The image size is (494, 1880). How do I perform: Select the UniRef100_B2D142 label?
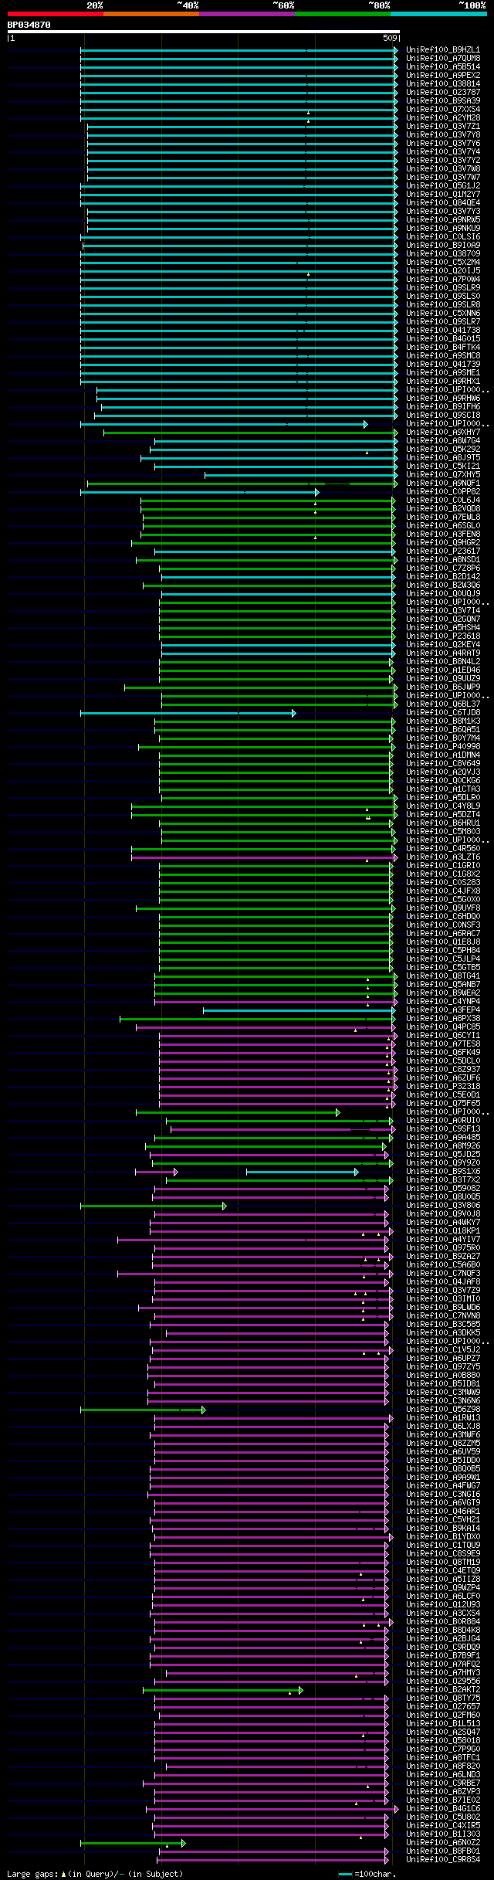coord(443,577)
